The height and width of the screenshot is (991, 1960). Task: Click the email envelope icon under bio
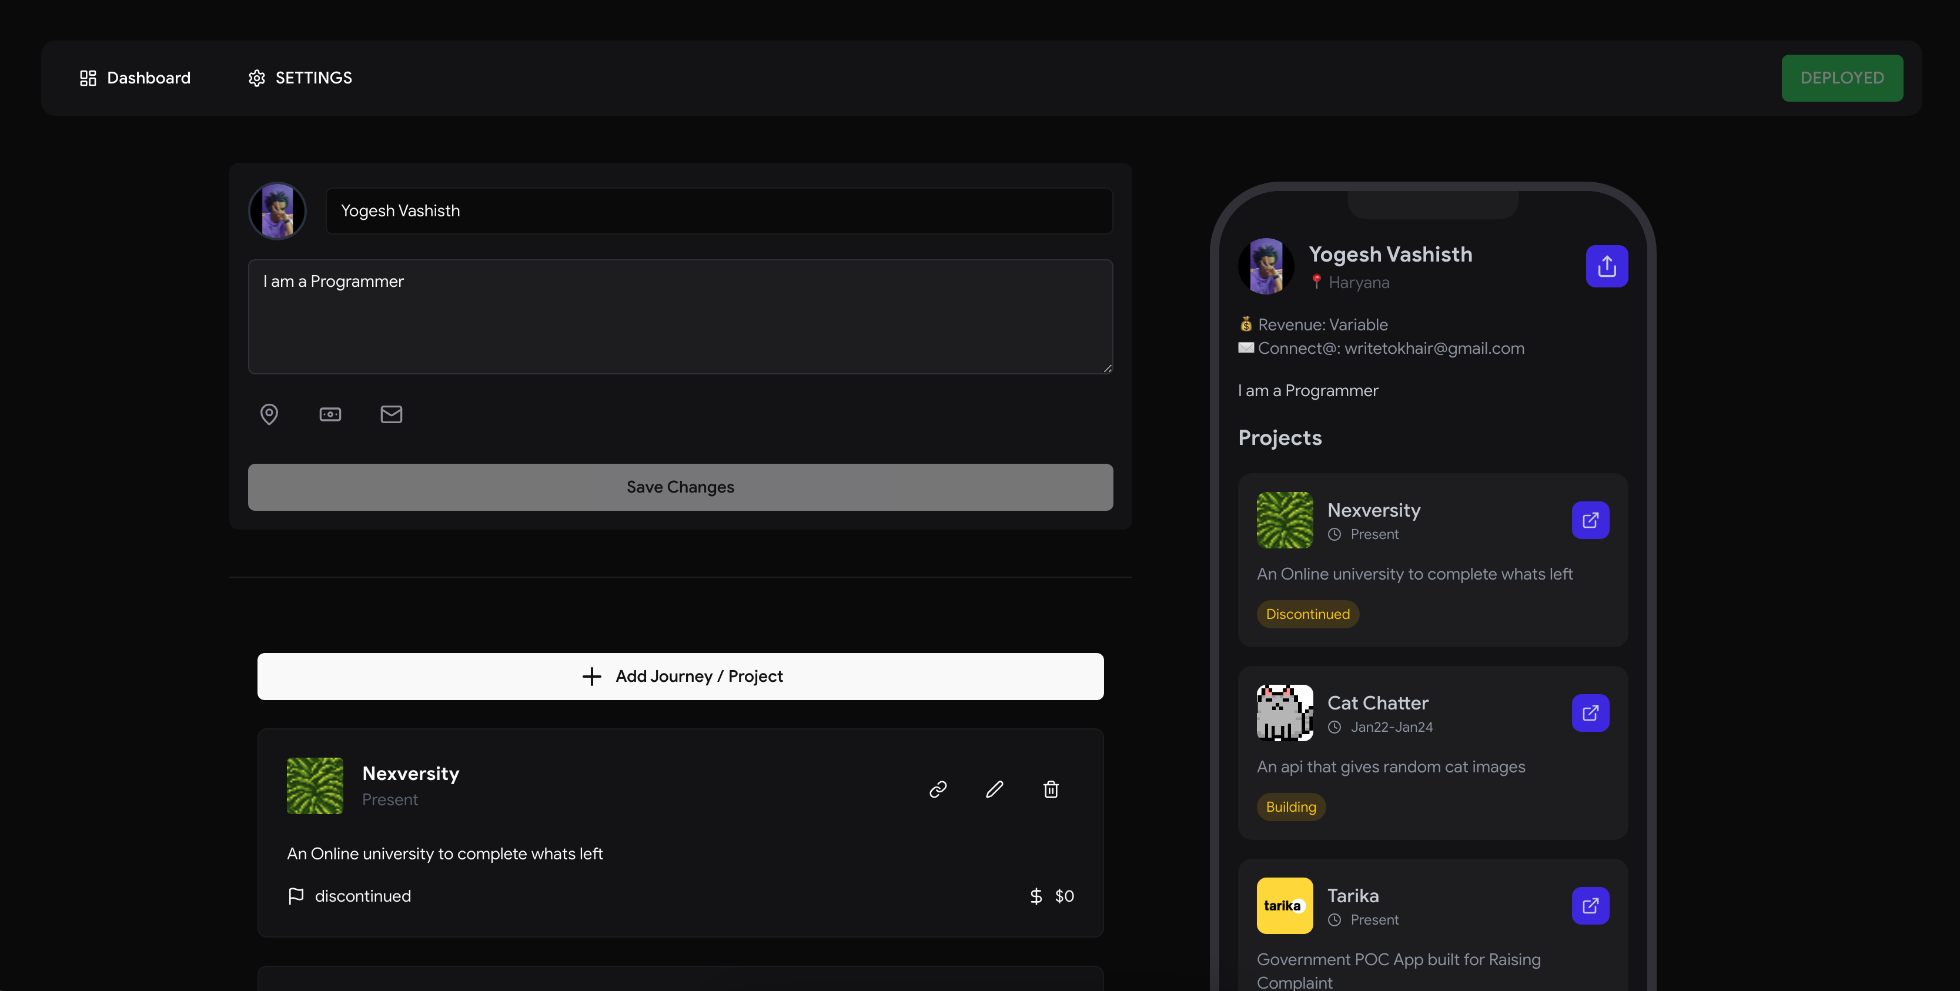tap(391, 414)
